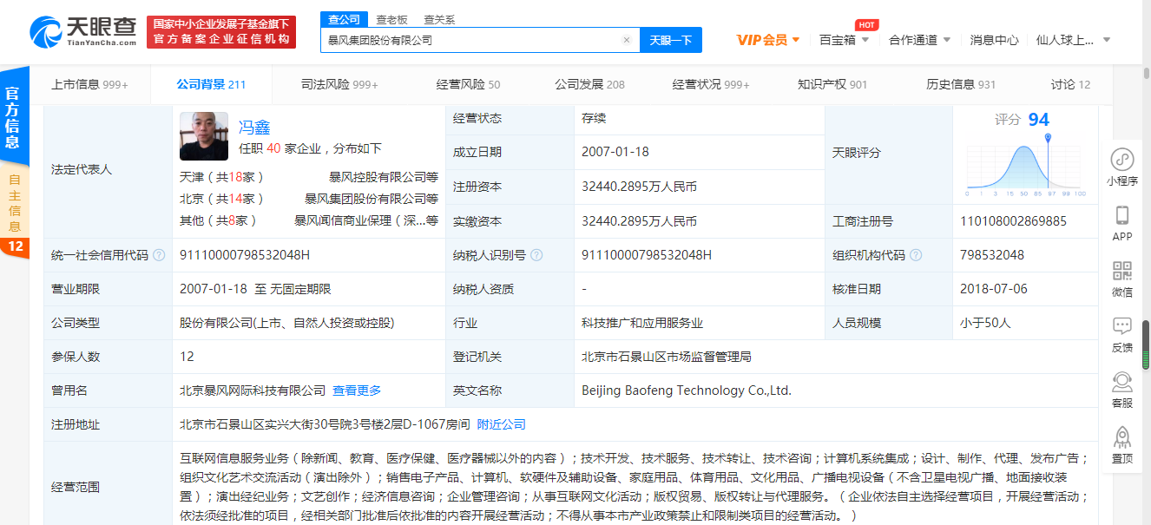Open the 公司发展 tab
Screen dimensions: 1151x525
[x=589, y=84]
